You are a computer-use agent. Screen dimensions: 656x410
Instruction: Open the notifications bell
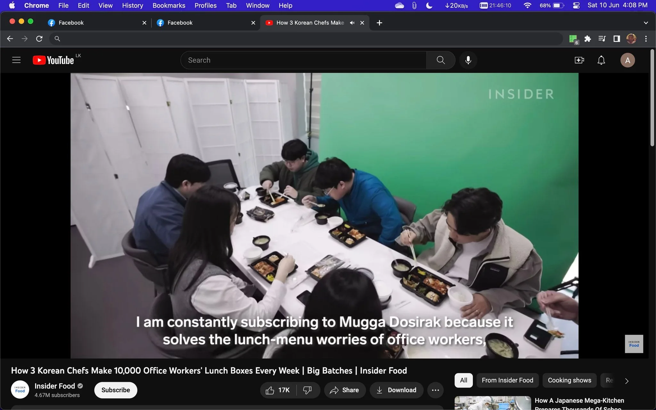click(601, 60)
